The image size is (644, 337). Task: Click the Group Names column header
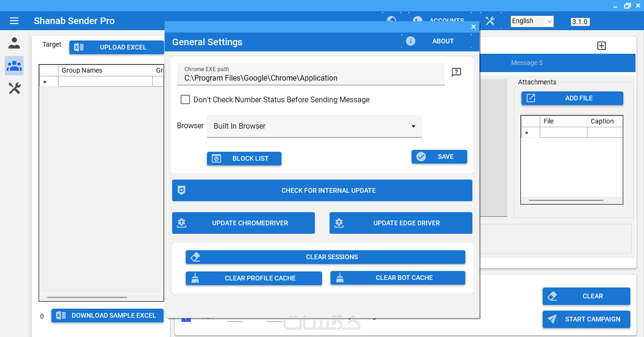pyautogui.click(x=105, y=70)
